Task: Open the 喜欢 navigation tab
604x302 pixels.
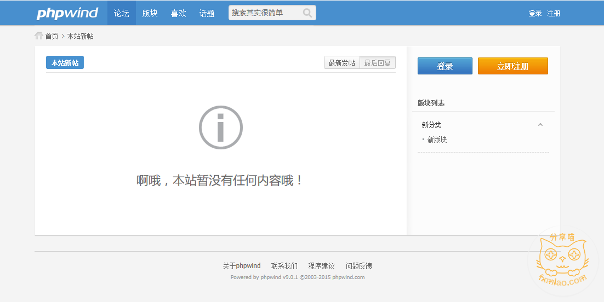Action: pyautogui.click(x=178, y=13)
